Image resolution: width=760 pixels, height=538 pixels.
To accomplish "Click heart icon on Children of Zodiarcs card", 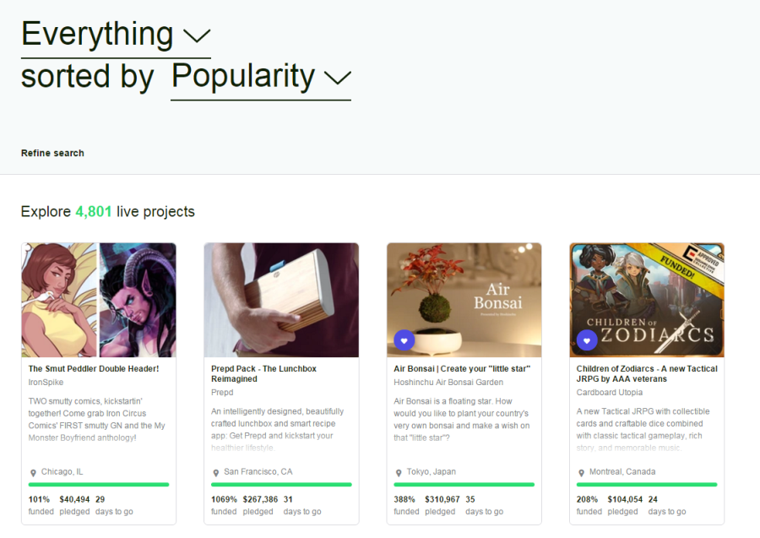I will 587,340.
